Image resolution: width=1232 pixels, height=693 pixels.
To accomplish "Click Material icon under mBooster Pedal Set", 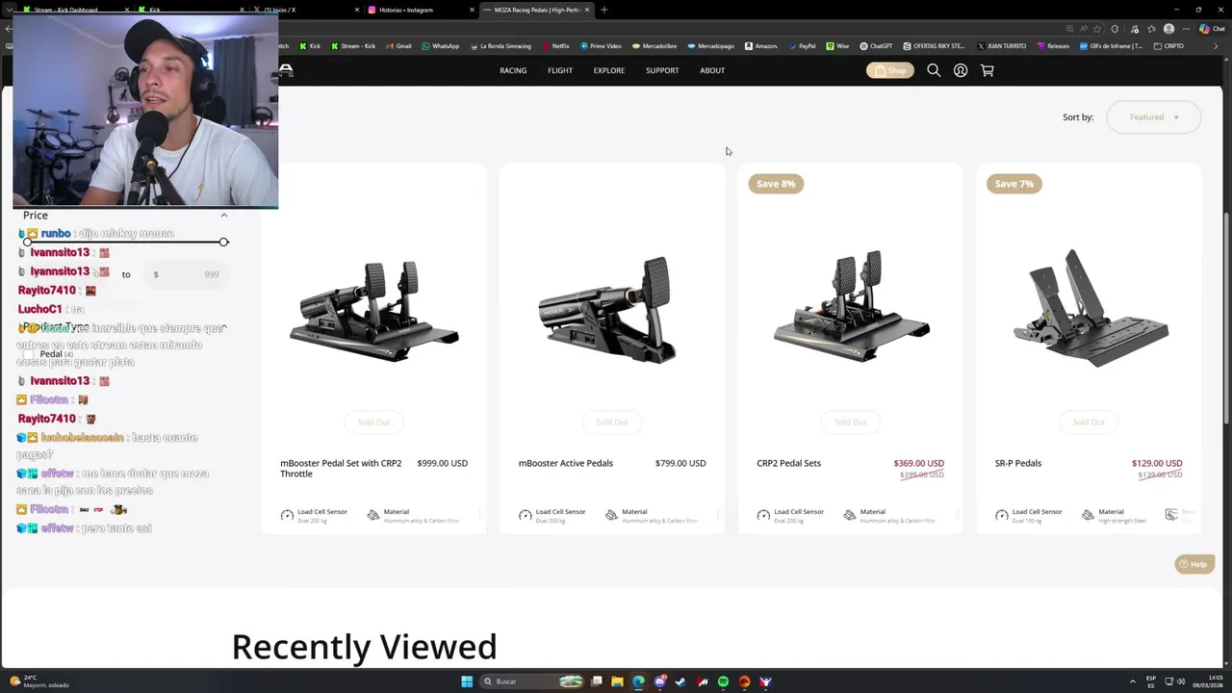I will [373, 516].
